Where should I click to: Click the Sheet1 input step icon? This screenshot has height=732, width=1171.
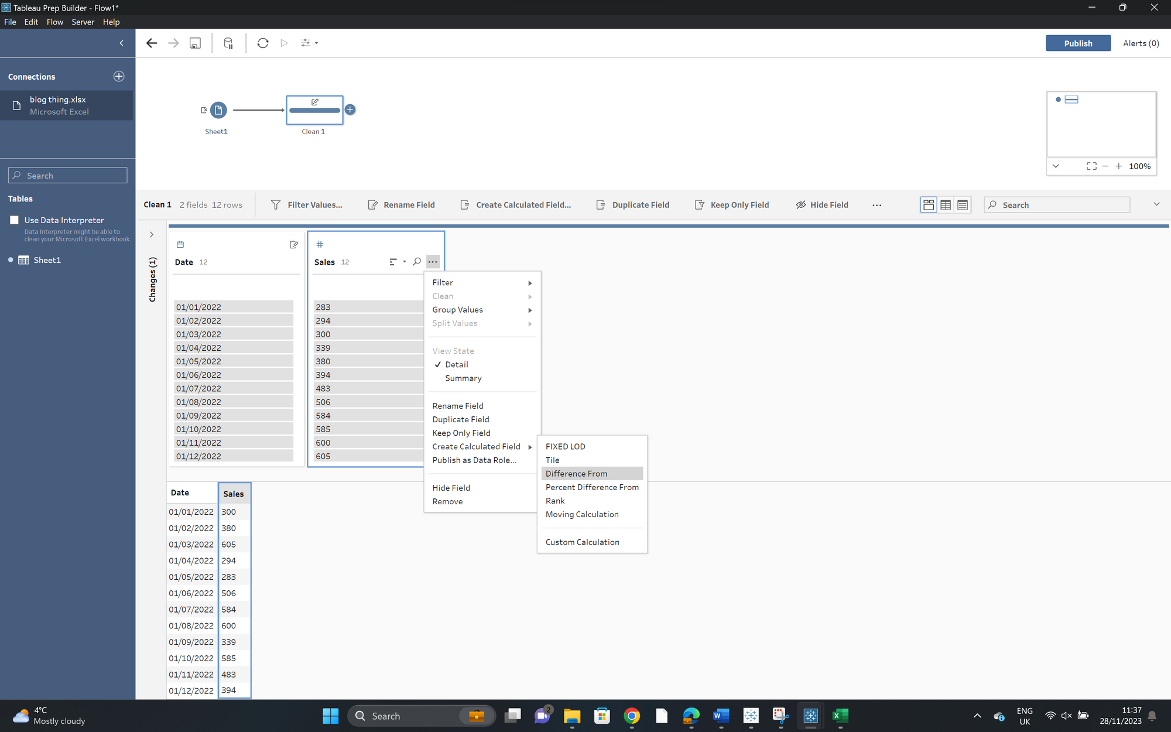[218, 110]
